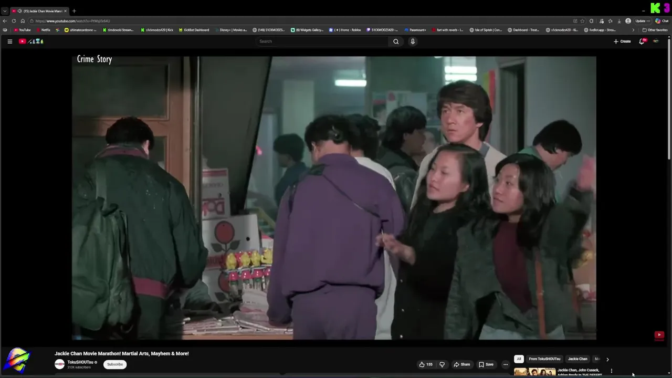This screenshot has width=672, height=378.
Task: Start voice search with microphone icon
Action: [413, 41]
